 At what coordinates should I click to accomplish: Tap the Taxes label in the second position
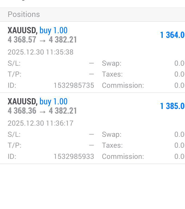112,145
